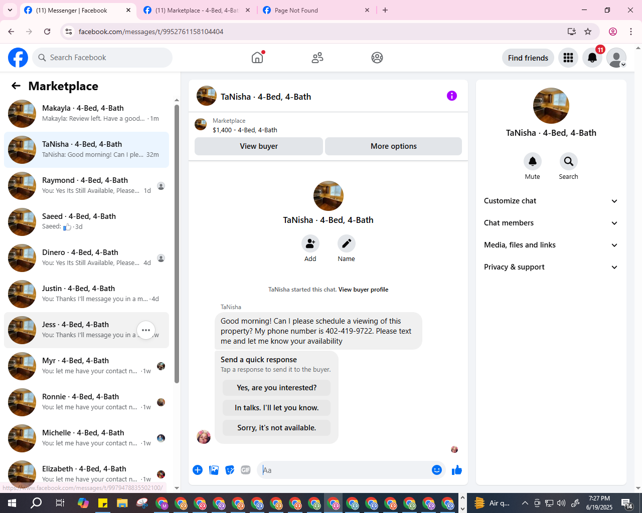The image size is (642, 513).
Task: Open File Explorer from the taskbar
Action: pos(122,503)
